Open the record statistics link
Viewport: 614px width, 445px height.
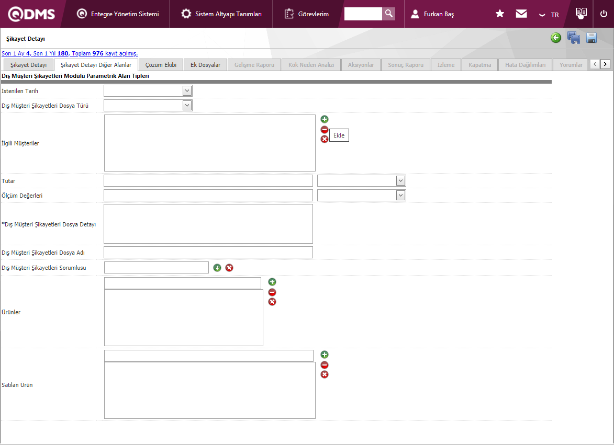(70, 53)
